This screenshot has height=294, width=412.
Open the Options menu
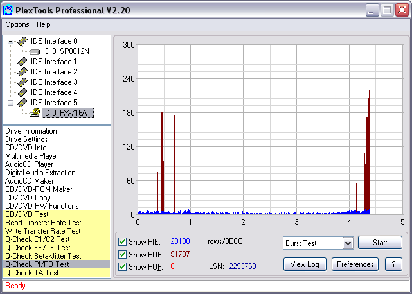pyautogui.click(x=17, y=24)
